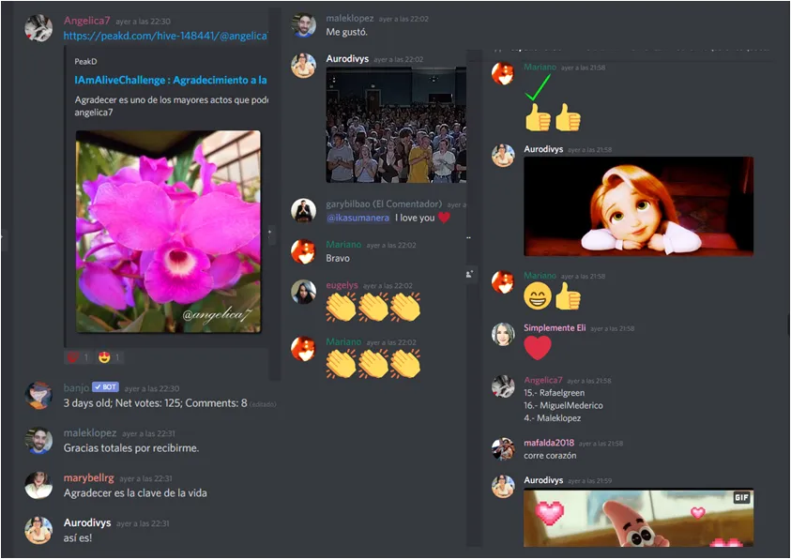Click maleklopez's avatar beside 'Me gustó.'
This screenshot has height=559, width=791.
pyautogui.click(x=304, y=25)
